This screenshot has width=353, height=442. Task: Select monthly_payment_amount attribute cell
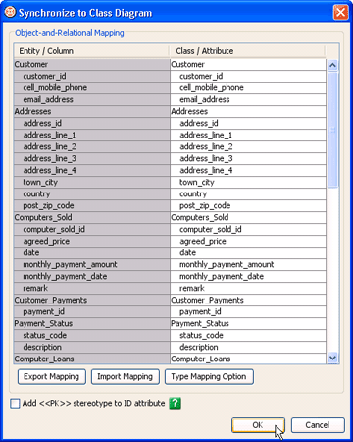pyautogui.click(x=248, y=264)
